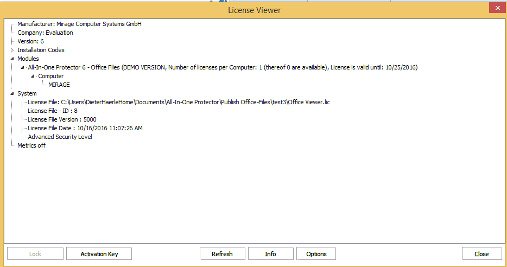This screenshot has height=267, width=507.
Task: Expand the Installation Codes node
Action: (x=12, y=50)
